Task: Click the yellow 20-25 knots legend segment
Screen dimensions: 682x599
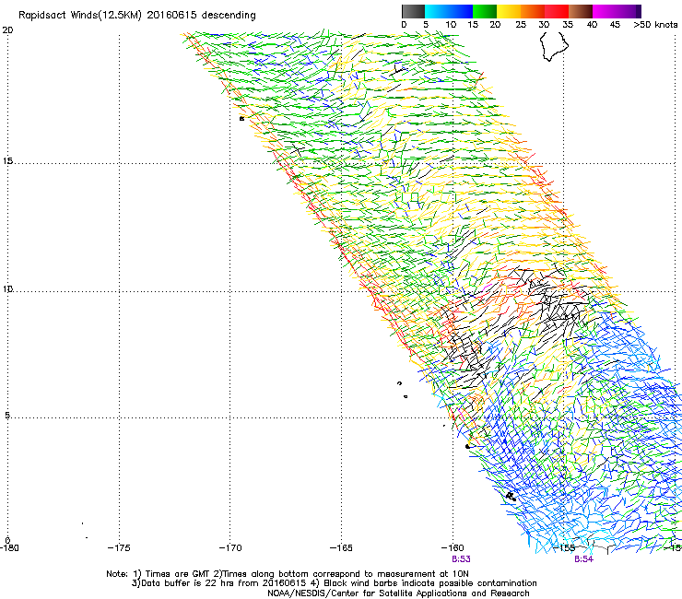Action: coord(509,11)
